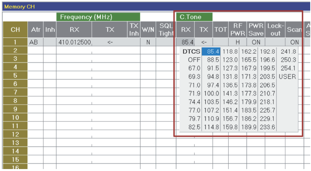The width and height of the screenshot is (311, 171).
Task: Click the RX frequency 410.012500 cell
Action: pyautogui.click(x=74, y=42)
